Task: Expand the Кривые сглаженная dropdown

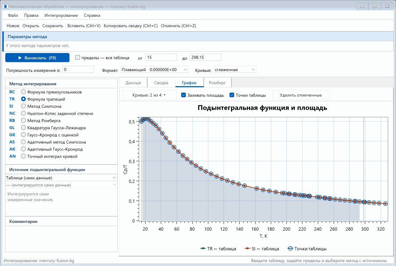Action: (x=235, y=70)
